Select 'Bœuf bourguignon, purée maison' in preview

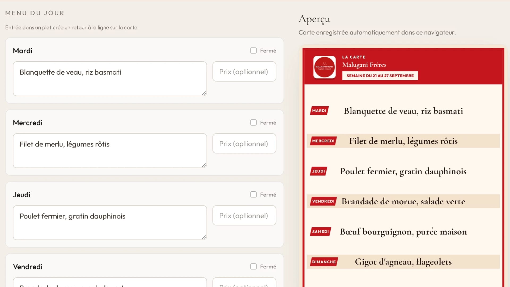tap(403, 232)
